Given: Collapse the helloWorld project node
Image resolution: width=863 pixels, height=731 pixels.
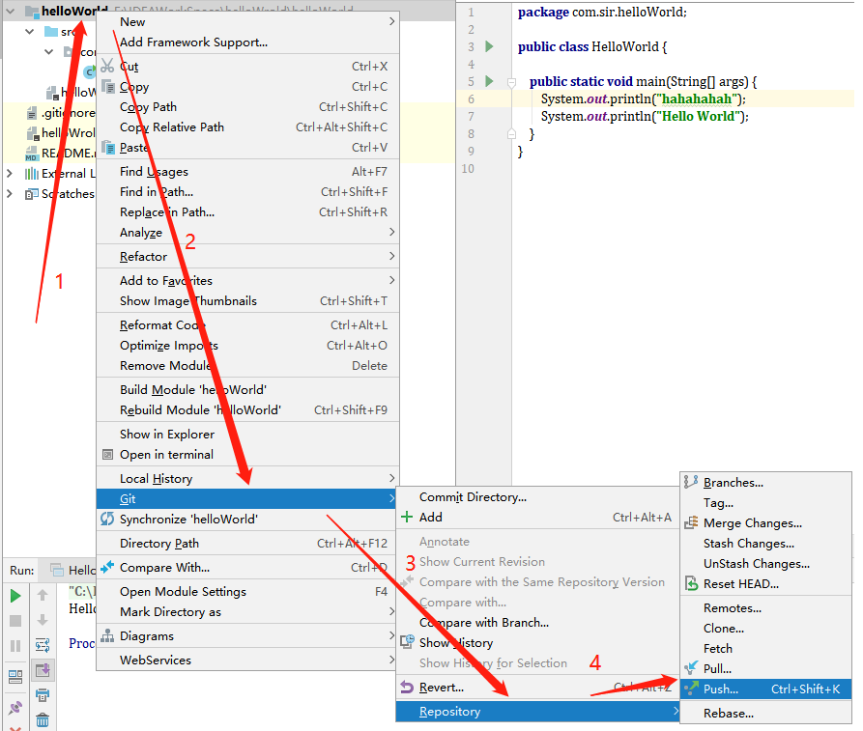Looking at the screenshot, I should [x=11, y=11].
